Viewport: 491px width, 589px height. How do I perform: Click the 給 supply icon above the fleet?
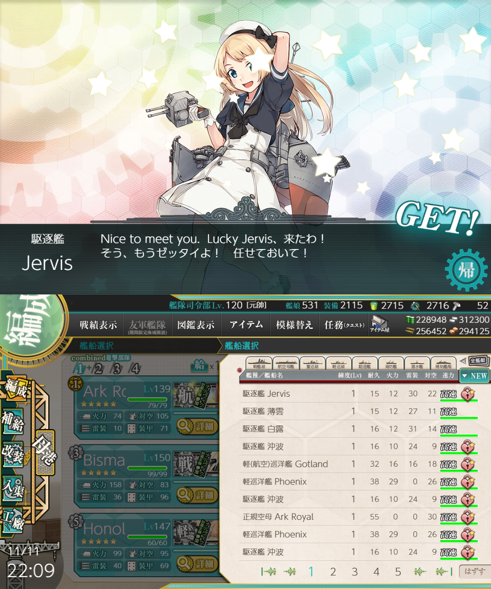(x=199, y=365)
